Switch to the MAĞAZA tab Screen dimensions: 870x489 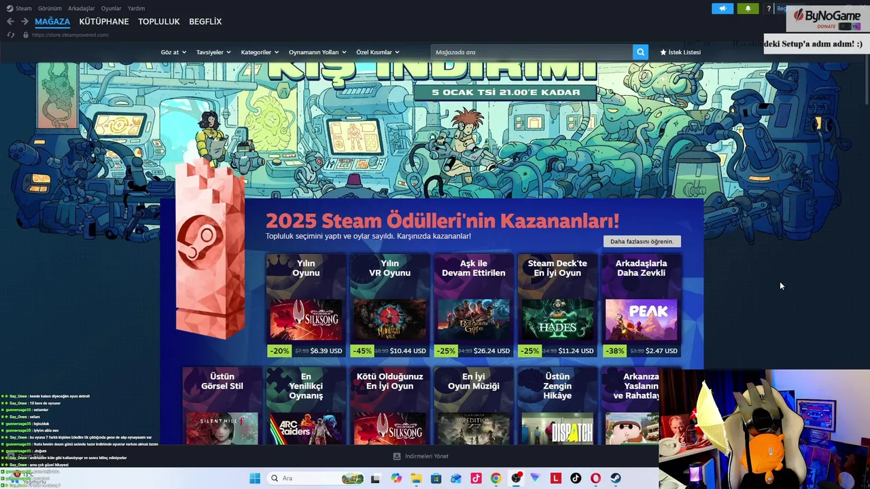[x=52, y=22]
